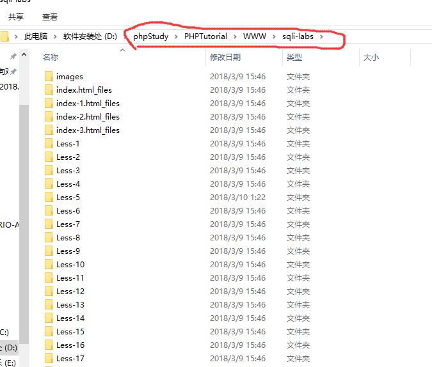Click the Less-7 folder icon
The width and height of the screenshot is (432, 367).
click(49, 224)
